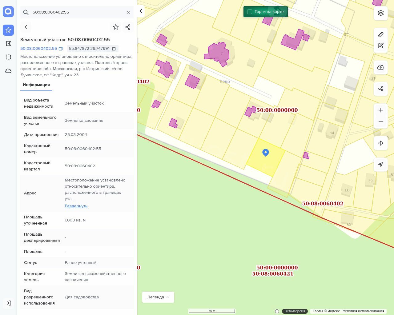Open the map layers panel
This screenshot has width=394, height=315.
click(381, 13)
